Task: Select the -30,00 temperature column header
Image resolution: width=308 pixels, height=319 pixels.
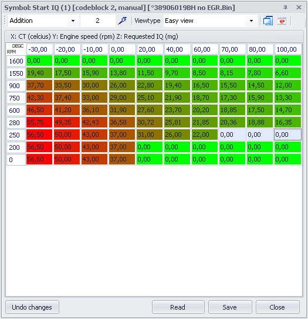Action: pyautogui.click(x=40, y=49)
